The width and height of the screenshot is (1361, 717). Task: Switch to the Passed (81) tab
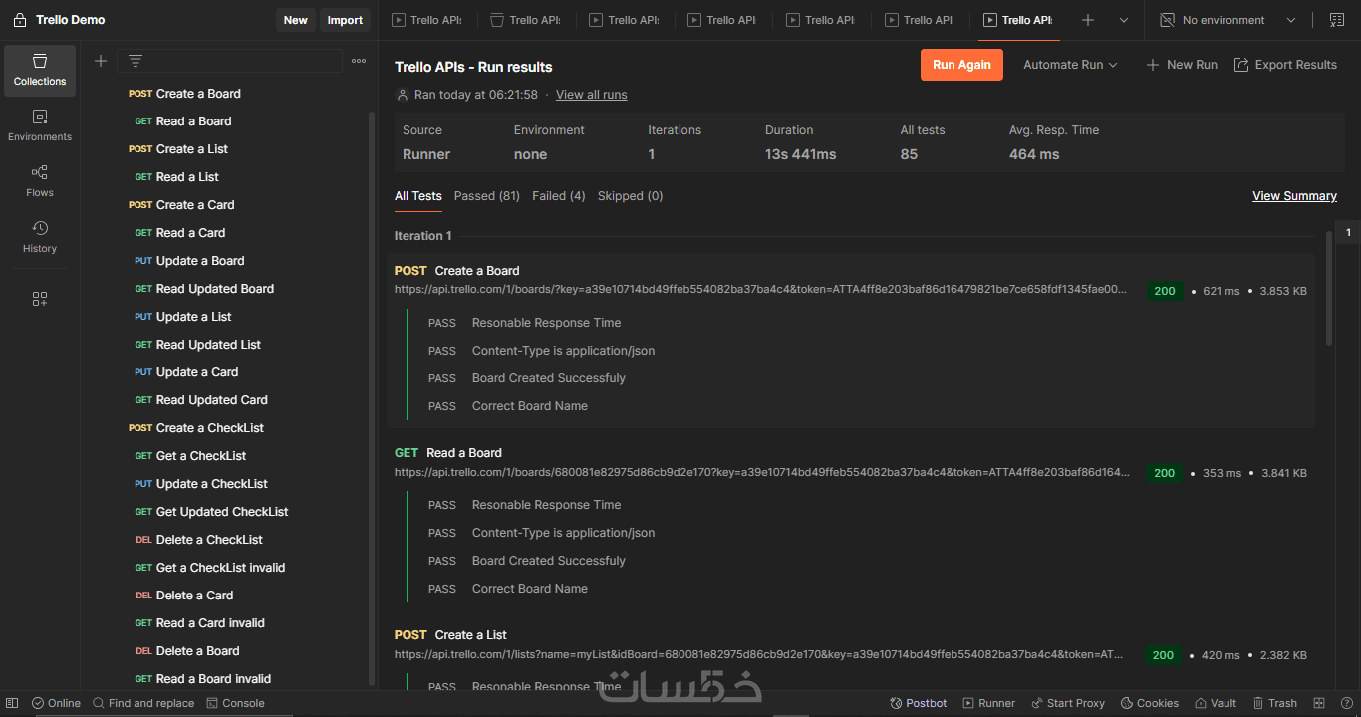[x=487, y=196]
